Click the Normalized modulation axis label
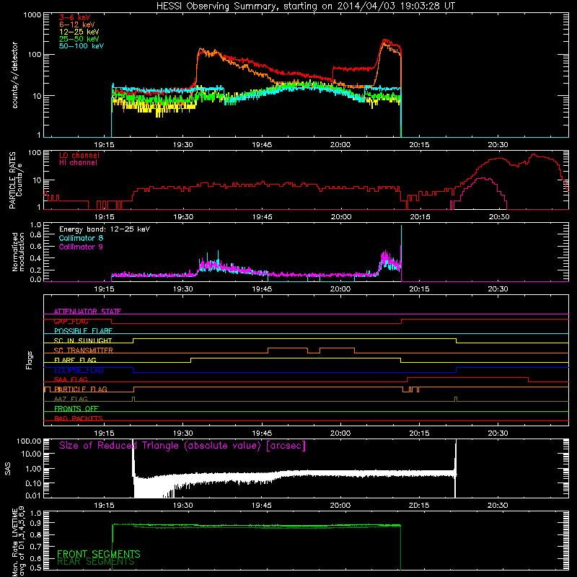The image size is (577, 577). pyautogui.click(x=18, y=252)
